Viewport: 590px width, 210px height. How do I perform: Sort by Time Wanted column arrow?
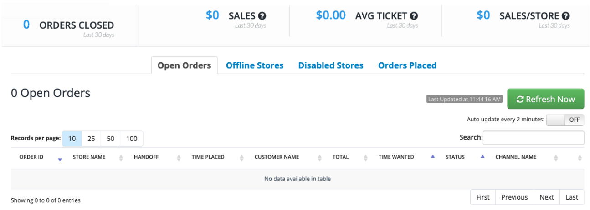point(433,157)
